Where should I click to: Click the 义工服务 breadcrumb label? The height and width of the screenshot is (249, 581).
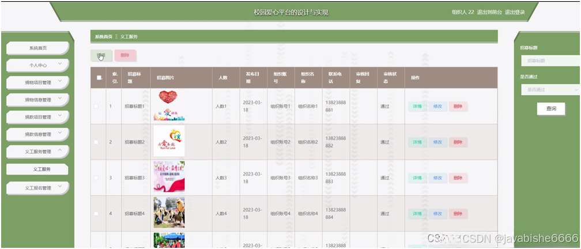(129, 37)
